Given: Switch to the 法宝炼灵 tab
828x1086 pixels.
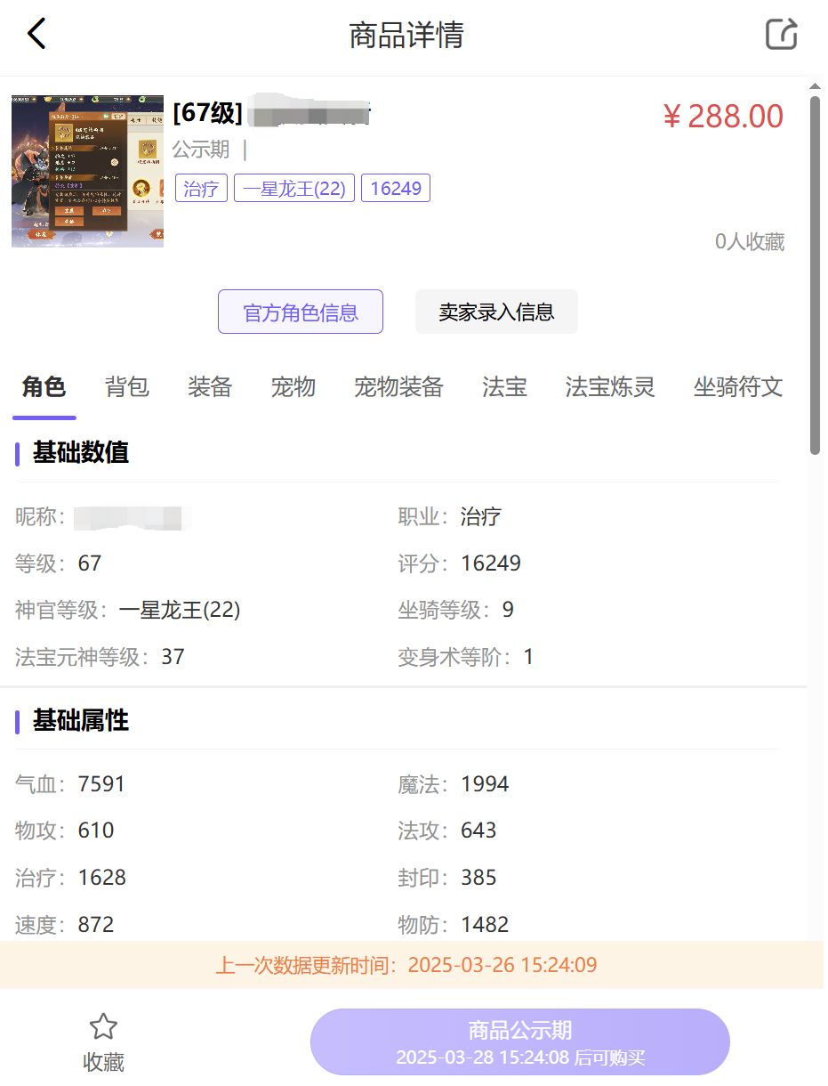Looking at the screenshot, I should coord(610,386).
